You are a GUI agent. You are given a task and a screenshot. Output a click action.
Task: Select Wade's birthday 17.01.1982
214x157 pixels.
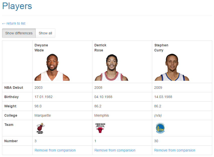pyautogui.click(x=44, y=97)
